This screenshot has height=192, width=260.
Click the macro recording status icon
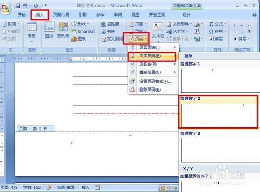click(x=98, y=187)
